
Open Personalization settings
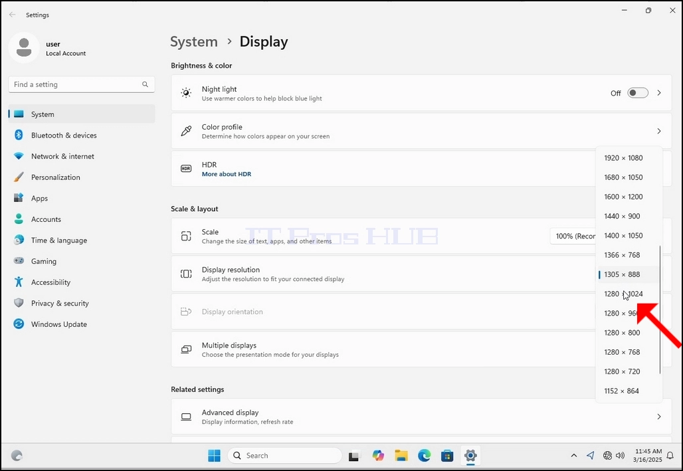coord(82,177)
